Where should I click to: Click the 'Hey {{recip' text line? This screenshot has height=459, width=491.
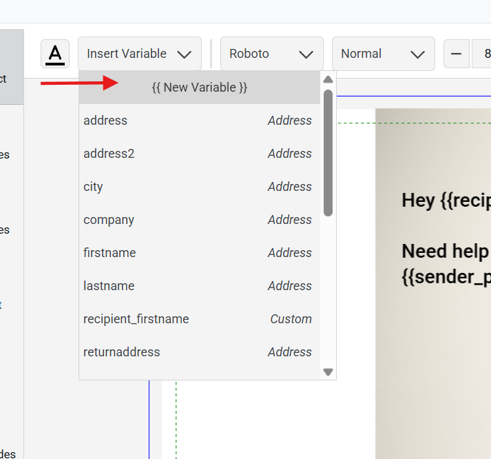(446, 201)
